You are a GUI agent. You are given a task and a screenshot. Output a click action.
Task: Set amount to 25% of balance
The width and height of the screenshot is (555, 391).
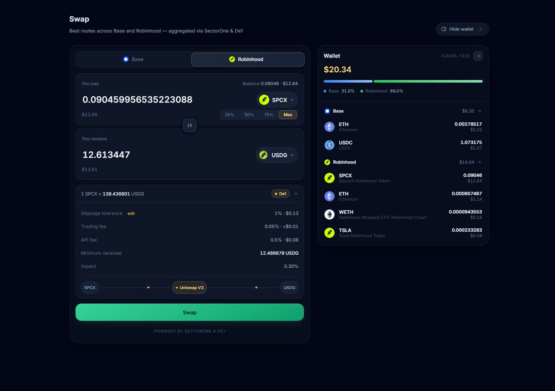(229, 114)
